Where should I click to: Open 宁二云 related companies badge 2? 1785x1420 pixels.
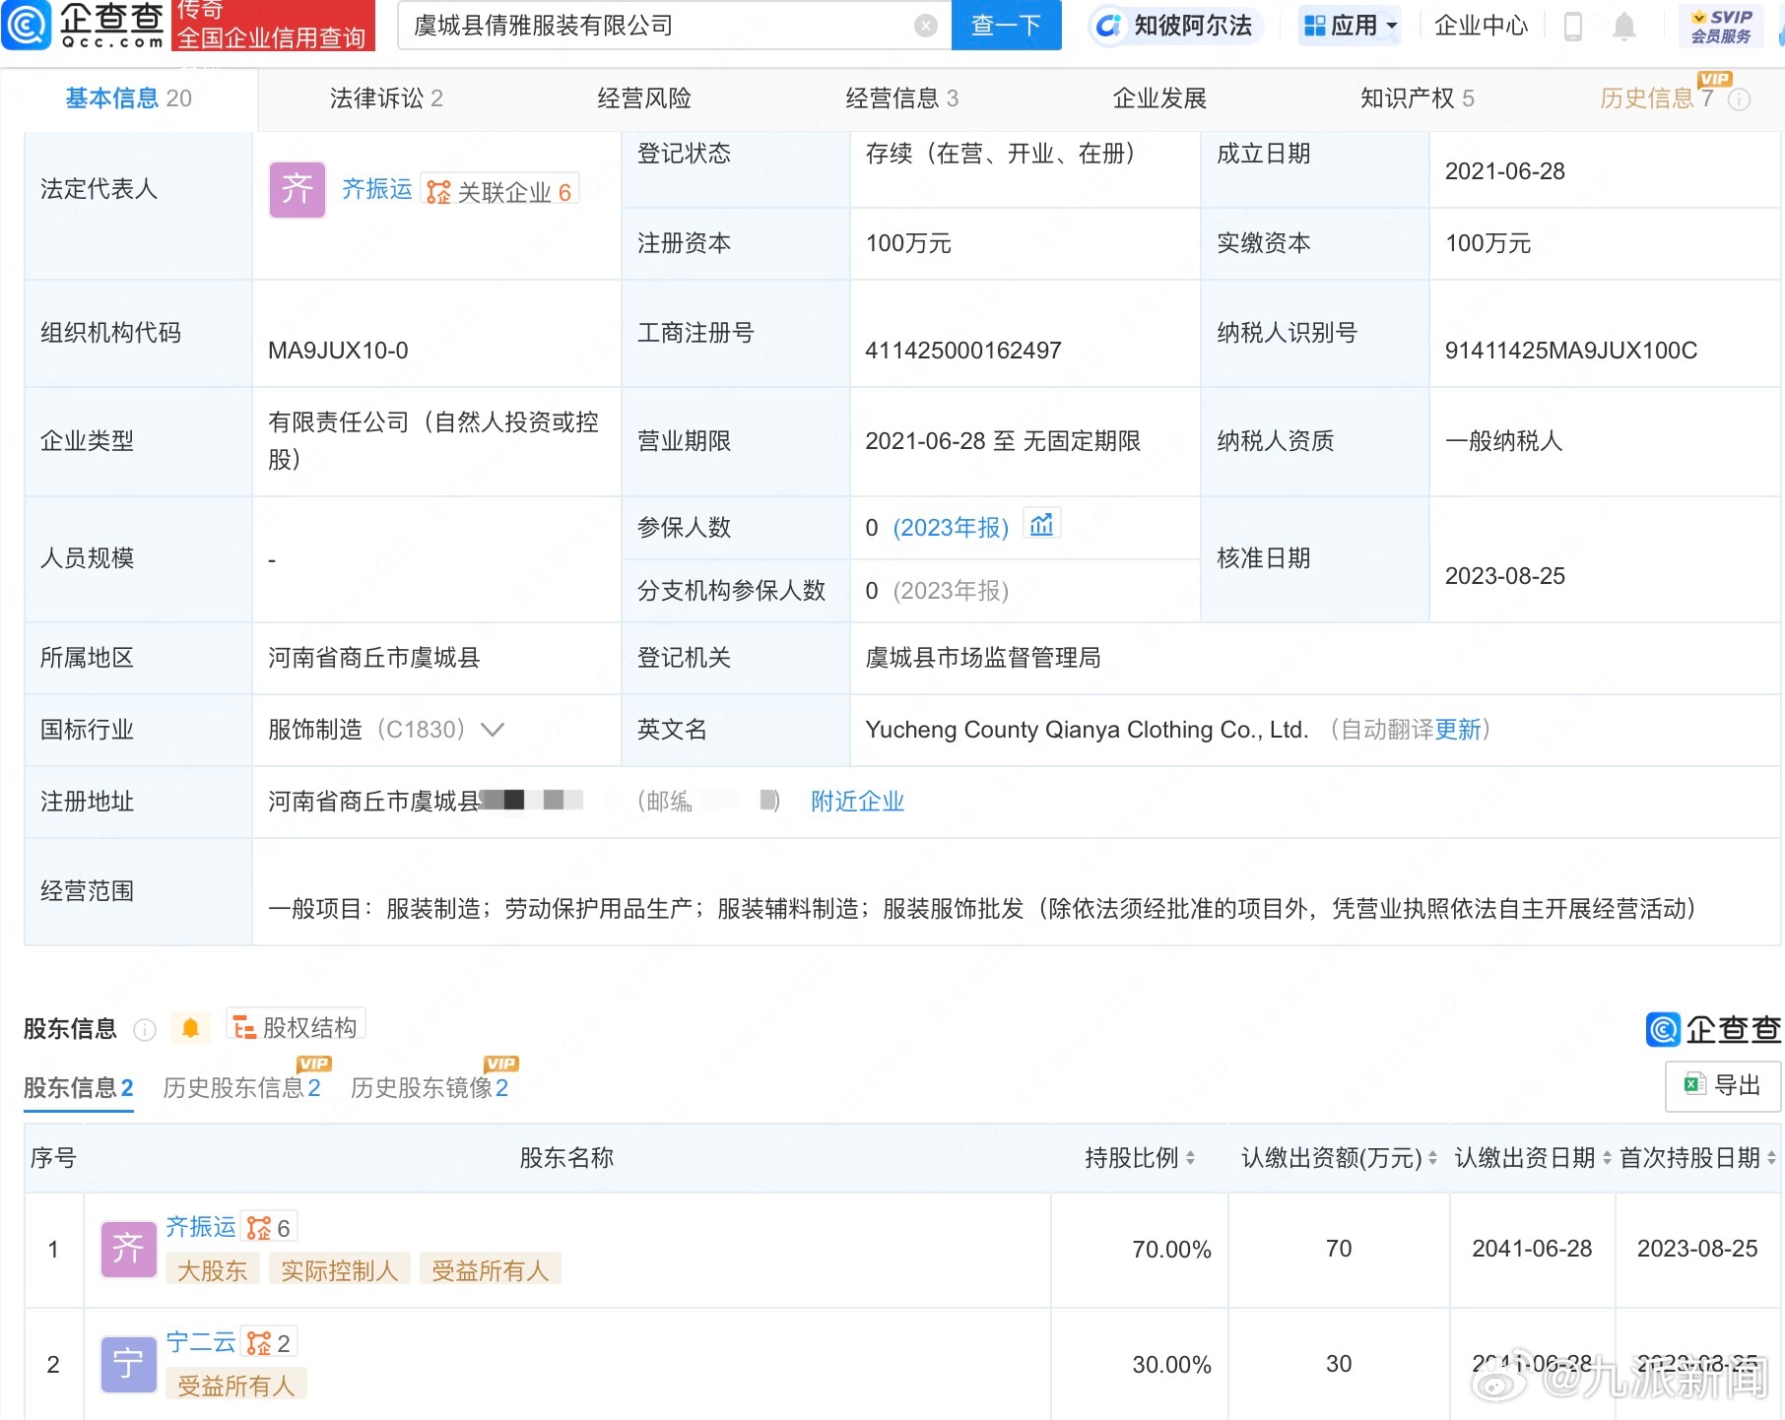pyautogui.click(x=269, y=1343)
